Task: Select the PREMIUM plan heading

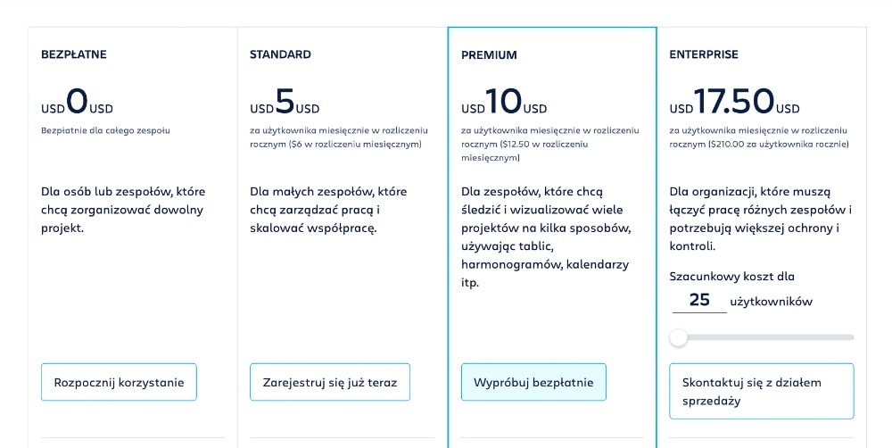Action: point(489,55)
